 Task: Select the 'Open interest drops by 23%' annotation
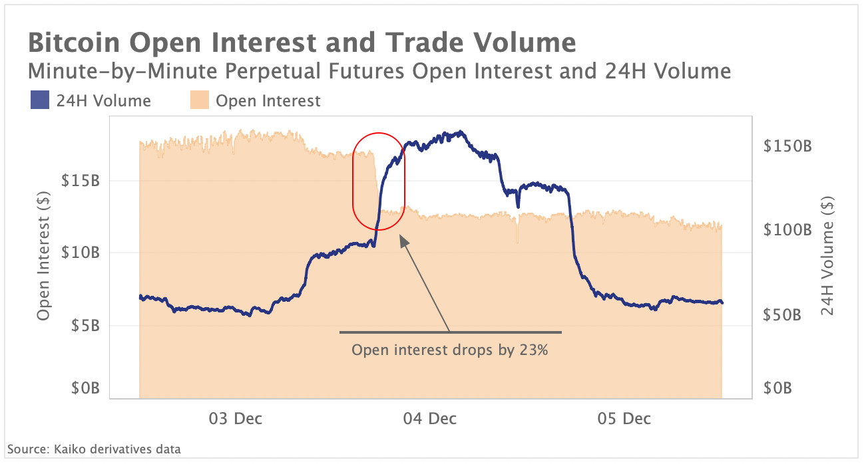click(450, 350)
